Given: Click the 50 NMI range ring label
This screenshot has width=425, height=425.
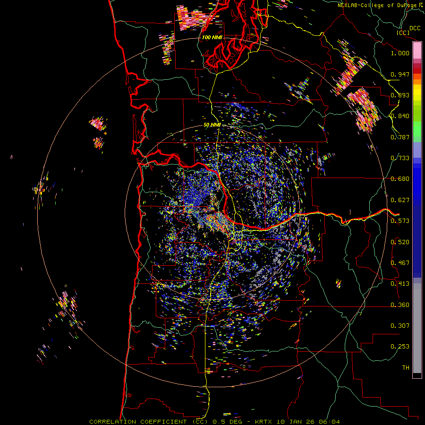Looking at the screenshot, I should tap(212, 125).
